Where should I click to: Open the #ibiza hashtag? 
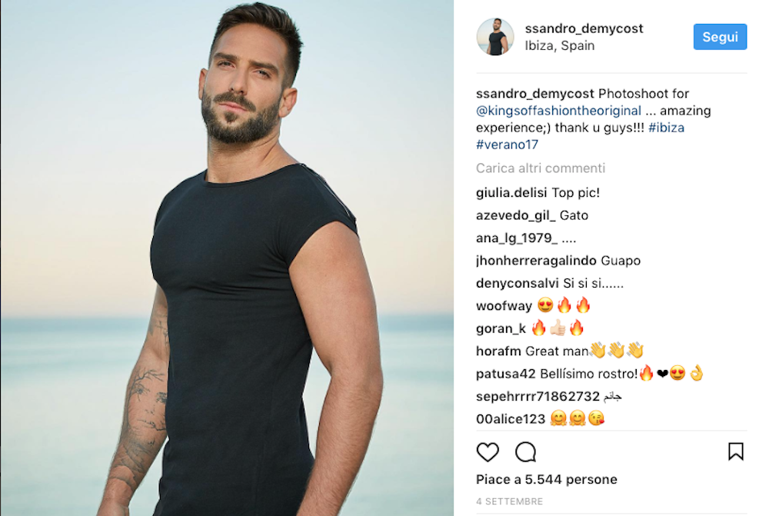pyautogui.click(x=666, y=128)
